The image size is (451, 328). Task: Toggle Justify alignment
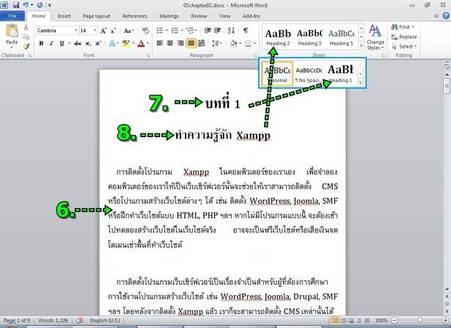(x=191, y=43)
